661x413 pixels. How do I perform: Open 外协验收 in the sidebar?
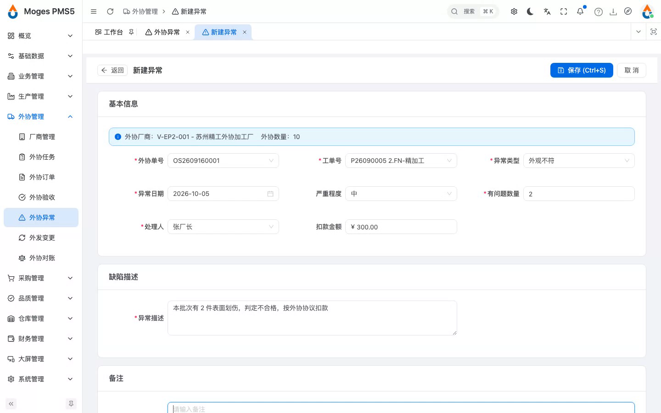(x=41, y=197)
